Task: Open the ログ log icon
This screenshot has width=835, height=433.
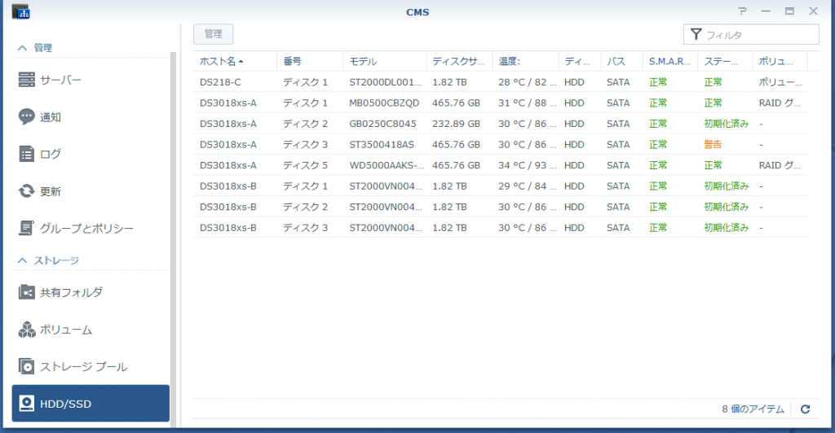Action: click(26, 154)
